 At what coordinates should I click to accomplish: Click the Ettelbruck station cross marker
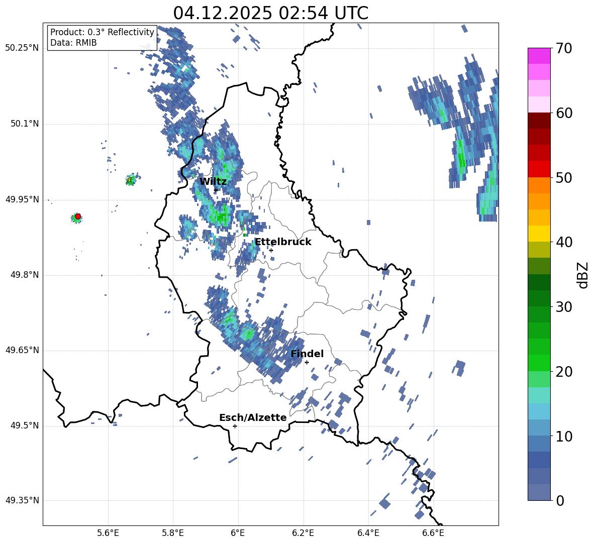coord(271,250)
